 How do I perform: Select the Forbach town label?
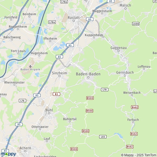(133, 120)
